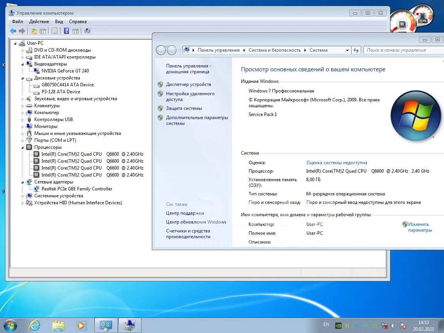The width and height of the screenshot is (444, 333).
Task: Click the Back button in the System window
Action: coord(161,50)
